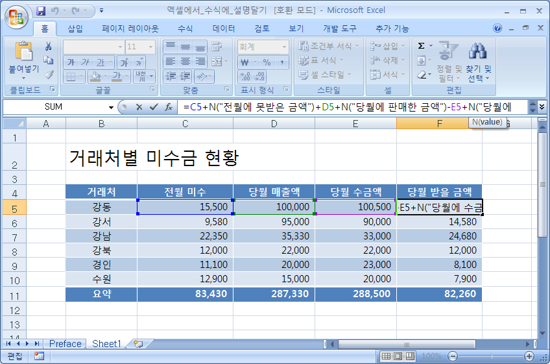Center cell text horizontally
This screenshot has height=364, width=550.
click(x=185, y=62)
